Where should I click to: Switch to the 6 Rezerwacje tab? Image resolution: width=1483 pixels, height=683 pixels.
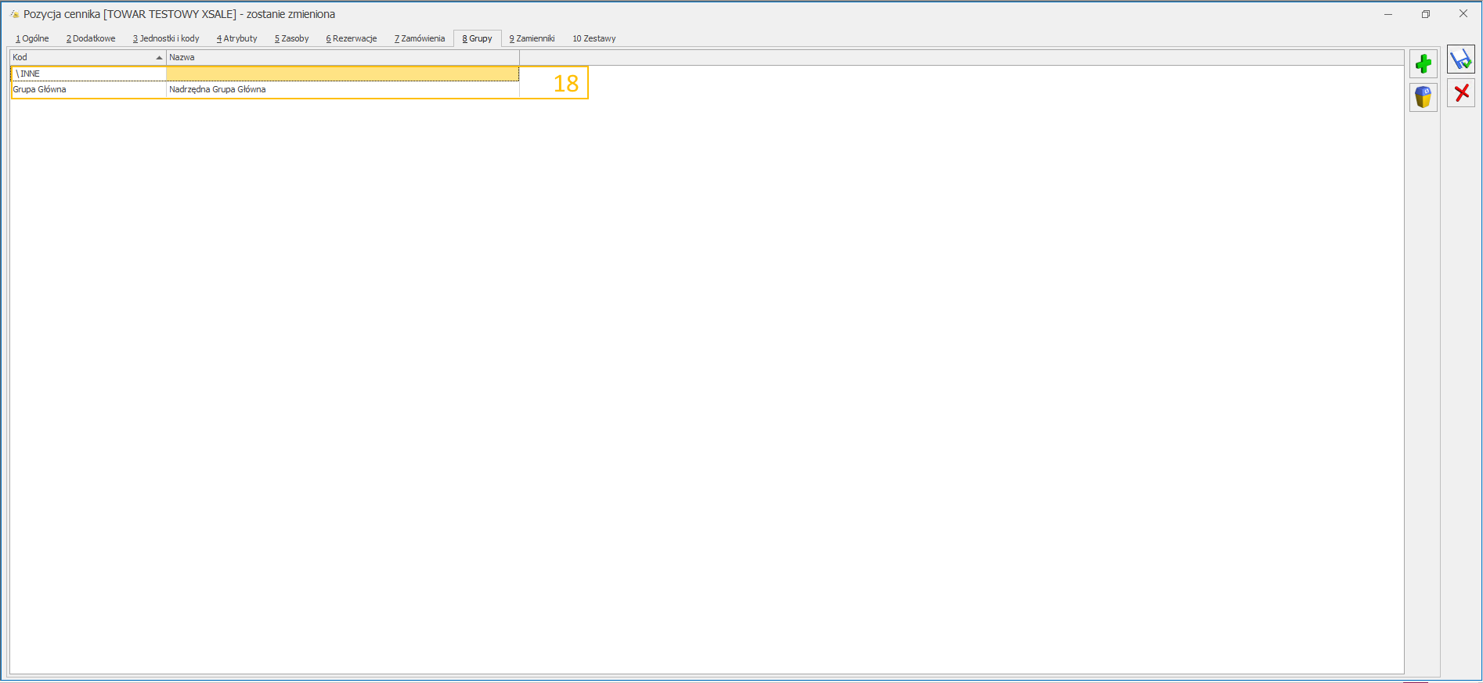(x=352, y=38)
